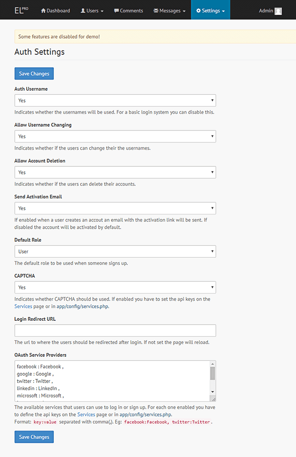Open Comments using the speech bubble icon
The width and height of the screenshot is (296, 457).
(116, 10)
